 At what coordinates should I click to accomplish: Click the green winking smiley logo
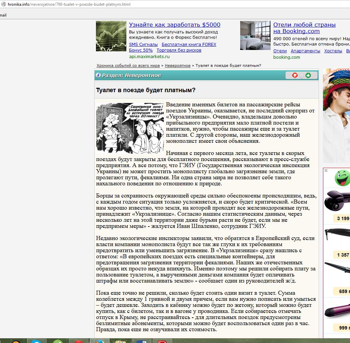coord(342,178)
